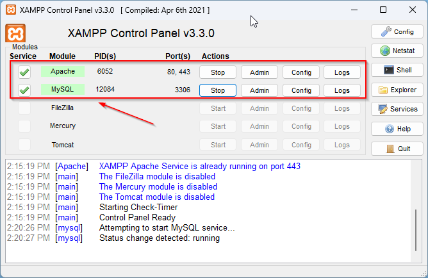Open MySQL module Config
This screenshot has height=278, width=428.
point(301,90)
